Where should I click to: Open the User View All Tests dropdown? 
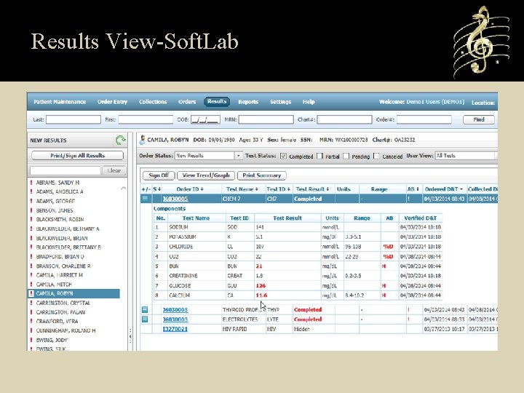tap(467, 156)
